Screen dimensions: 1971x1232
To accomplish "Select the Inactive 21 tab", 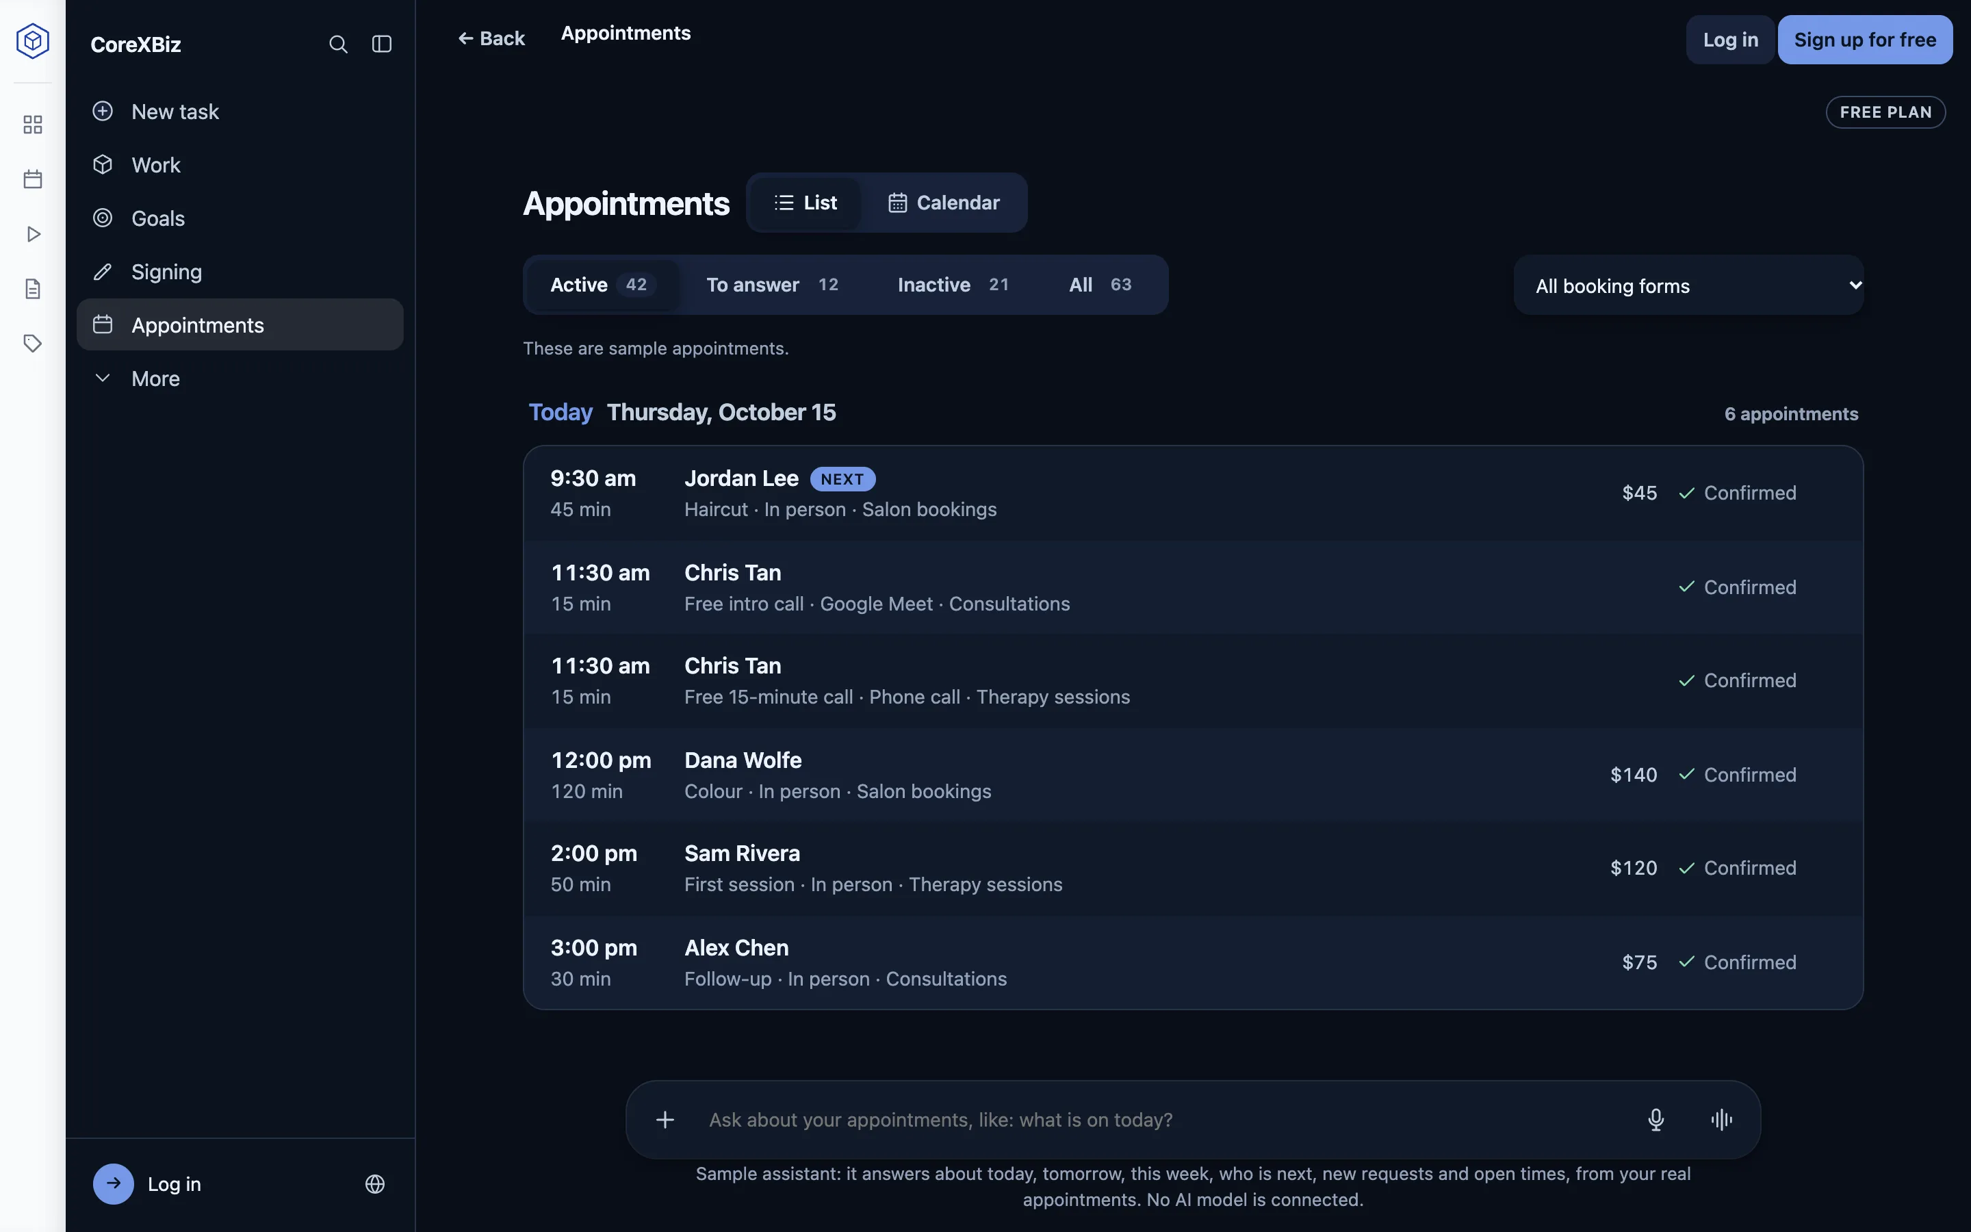I will 953,284.
